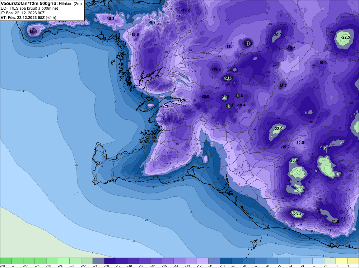Select the legend swatch labeled 1
The image size is (359, 268).
[353, 261]
